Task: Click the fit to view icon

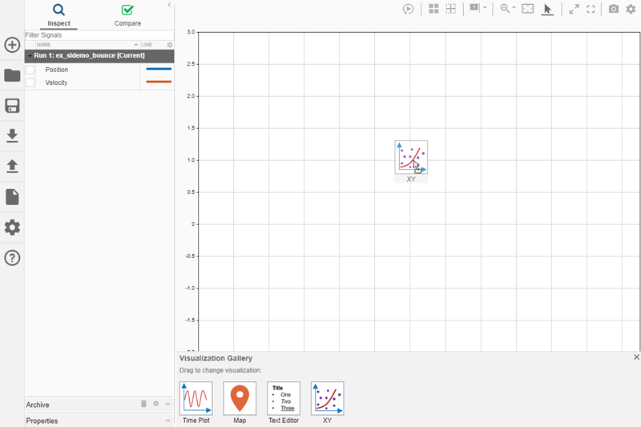Action: tap(528, 9)
